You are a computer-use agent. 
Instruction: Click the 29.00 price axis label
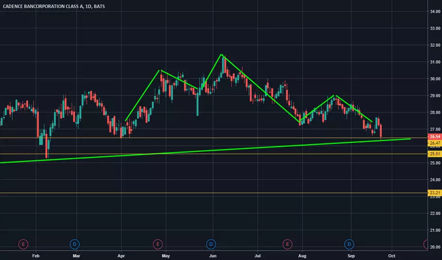tap(435, 96)
